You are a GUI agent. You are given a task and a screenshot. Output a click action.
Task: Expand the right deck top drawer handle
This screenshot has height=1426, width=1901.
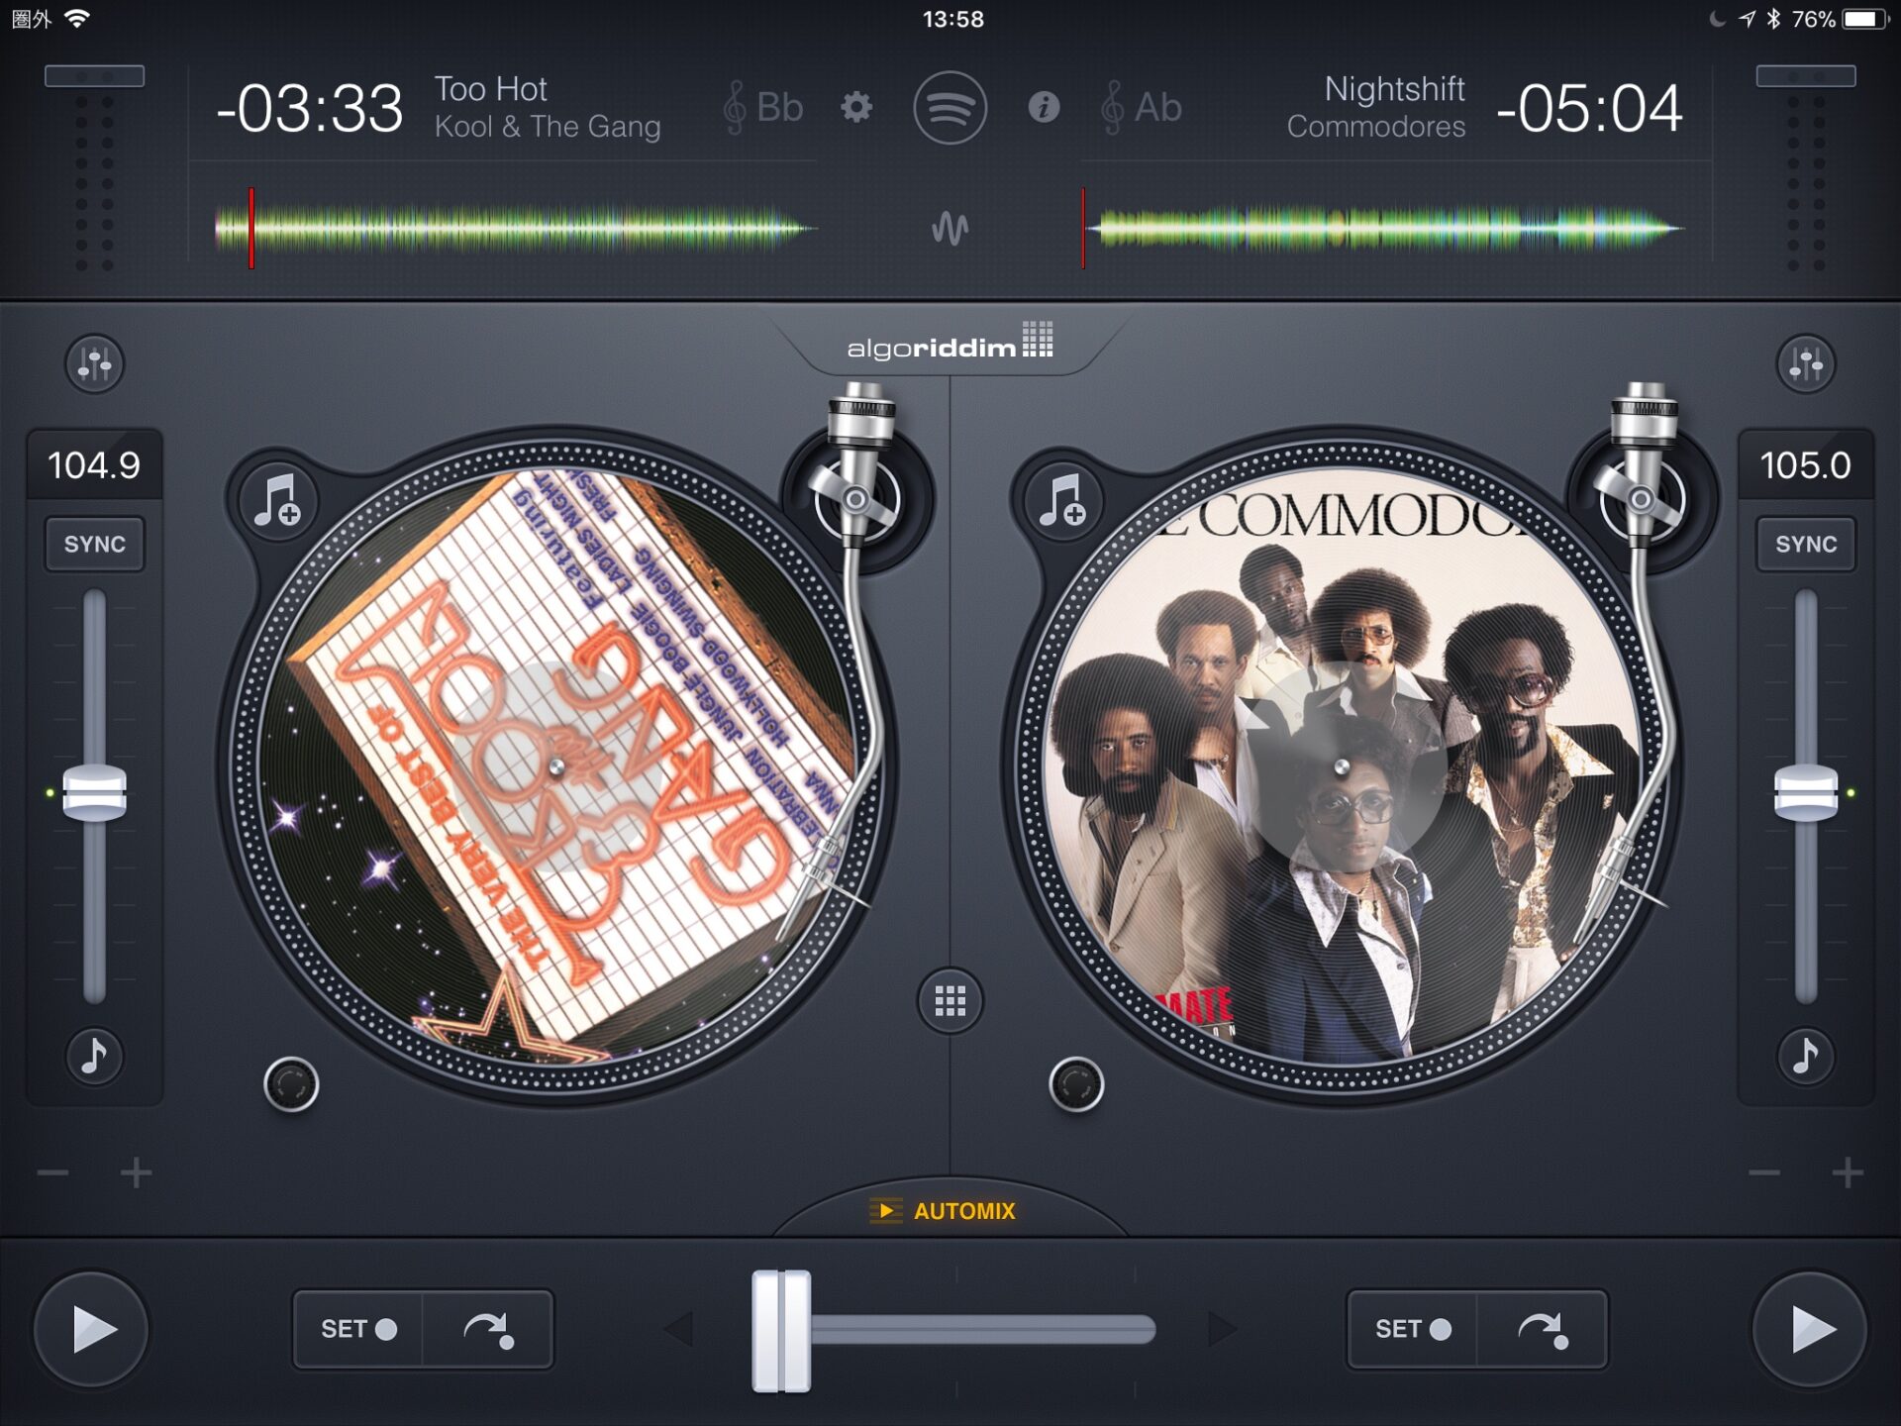pos(1805,76)
